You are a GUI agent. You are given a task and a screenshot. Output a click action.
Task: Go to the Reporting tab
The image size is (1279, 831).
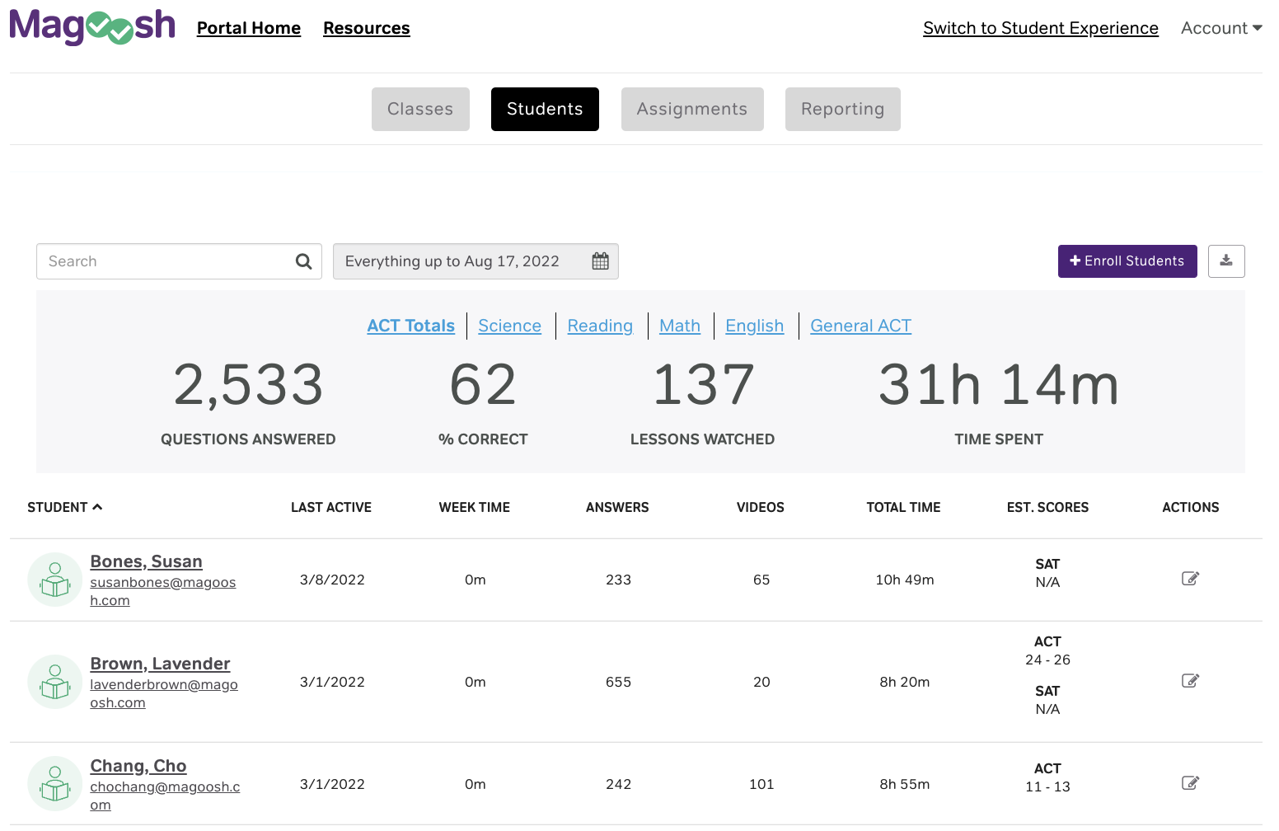(842, 109)
